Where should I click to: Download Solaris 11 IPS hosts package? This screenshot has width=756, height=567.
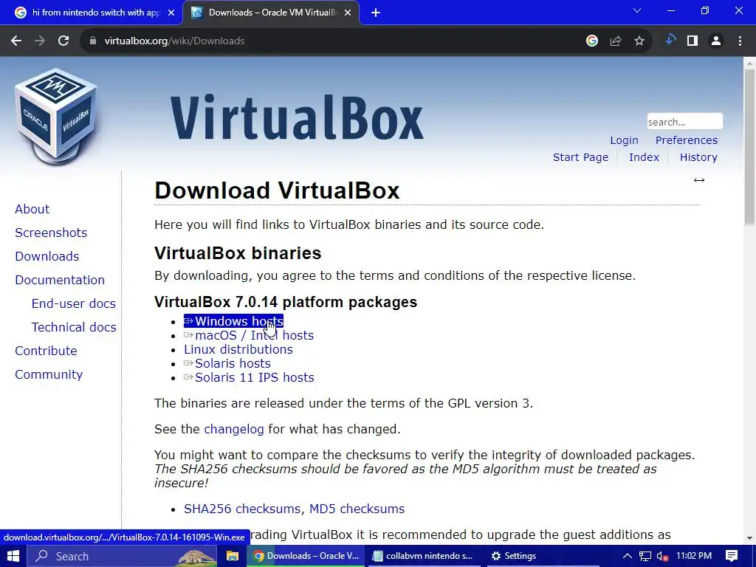click(249, 377)
